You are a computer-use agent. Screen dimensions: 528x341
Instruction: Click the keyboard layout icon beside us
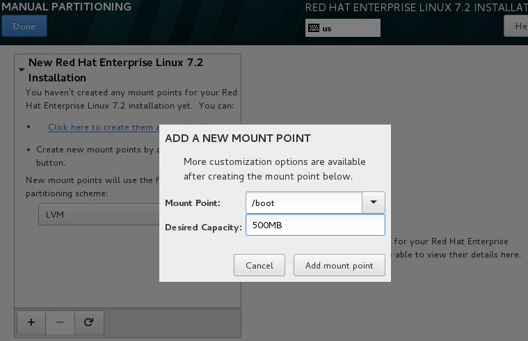(314, 28)
